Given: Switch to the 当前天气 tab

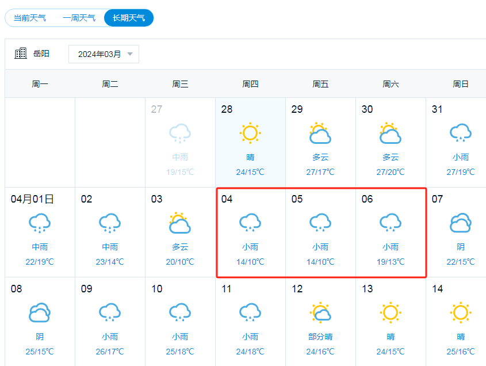Looking at the screenshot, I should [30, 18].
